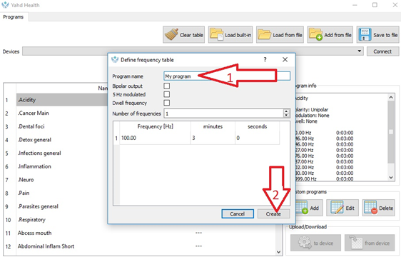Toggle the Dwell frequency checkbox

[167, 103]
